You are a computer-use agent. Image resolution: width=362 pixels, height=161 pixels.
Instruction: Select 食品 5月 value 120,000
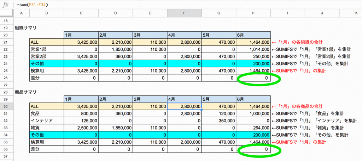point(218,114)
